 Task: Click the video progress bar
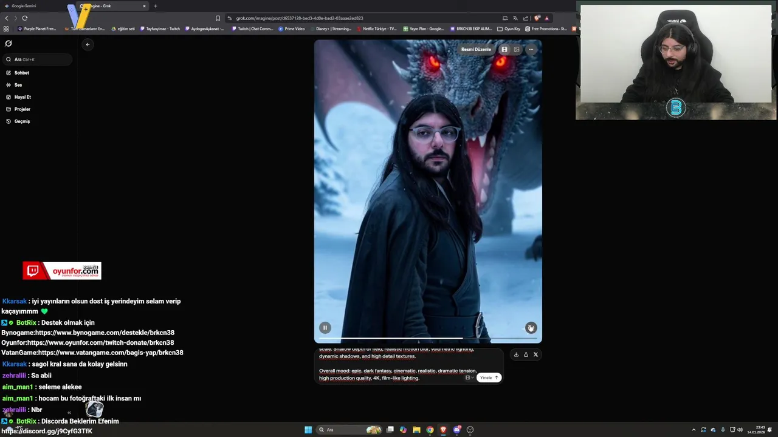[428, 338]
